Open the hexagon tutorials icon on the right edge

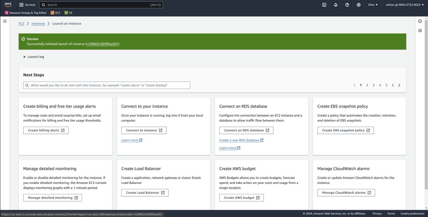(x=420, y=31)
